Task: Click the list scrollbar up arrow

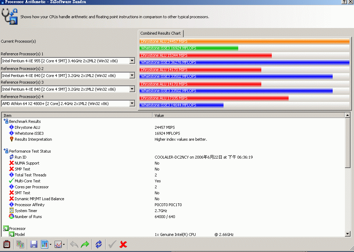Action: pos(348,115)
